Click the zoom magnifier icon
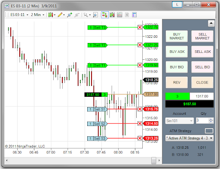The image size is (220, 169). (x=95, y=15)
